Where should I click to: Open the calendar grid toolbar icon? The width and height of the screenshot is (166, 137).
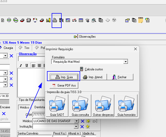(81, 20)
